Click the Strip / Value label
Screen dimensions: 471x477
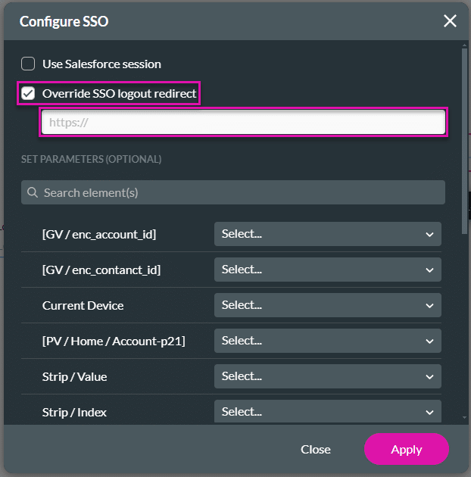[x=74, y=376]
